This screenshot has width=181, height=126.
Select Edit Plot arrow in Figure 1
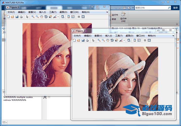pyautogui.click(x=27, y=17)
